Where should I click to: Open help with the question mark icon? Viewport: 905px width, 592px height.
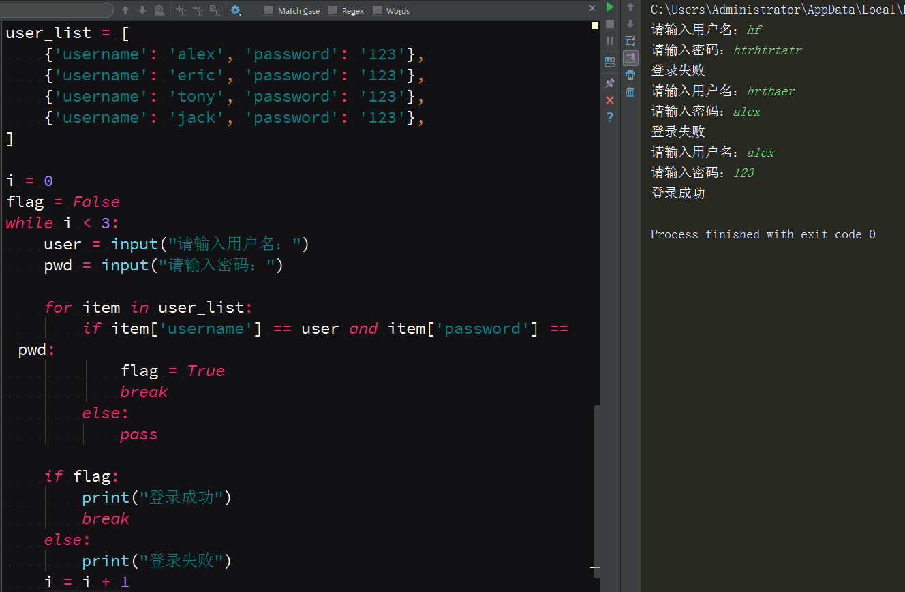(x=610, y=117)
